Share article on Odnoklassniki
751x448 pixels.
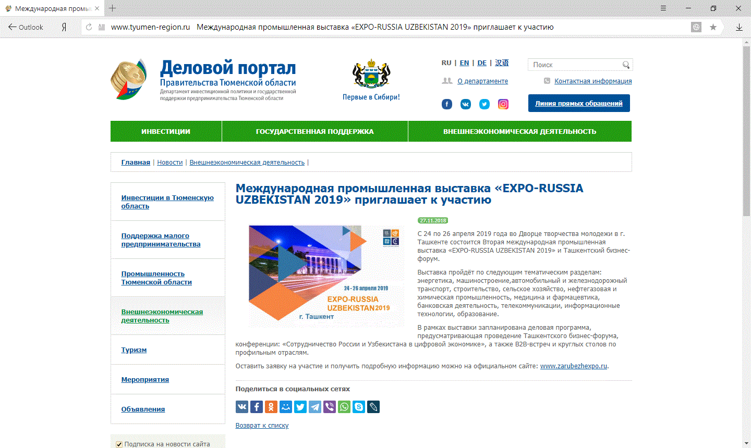271,407
